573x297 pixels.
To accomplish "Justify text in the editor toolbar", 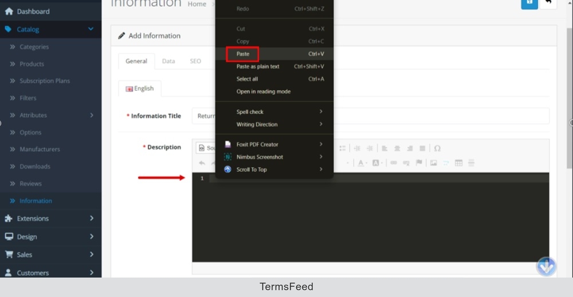I will click(x=422, y=148).
